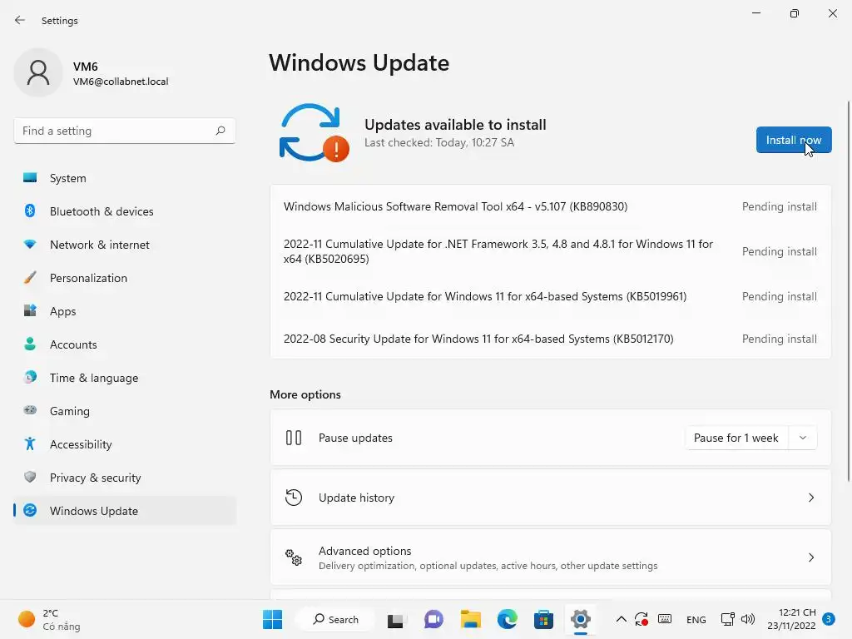Click the VM6 user avatar icon

[38, 72]
